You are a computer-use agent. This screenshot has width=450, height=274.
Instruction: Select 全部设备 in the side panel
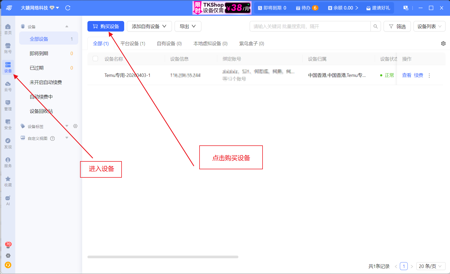(49, 39)
